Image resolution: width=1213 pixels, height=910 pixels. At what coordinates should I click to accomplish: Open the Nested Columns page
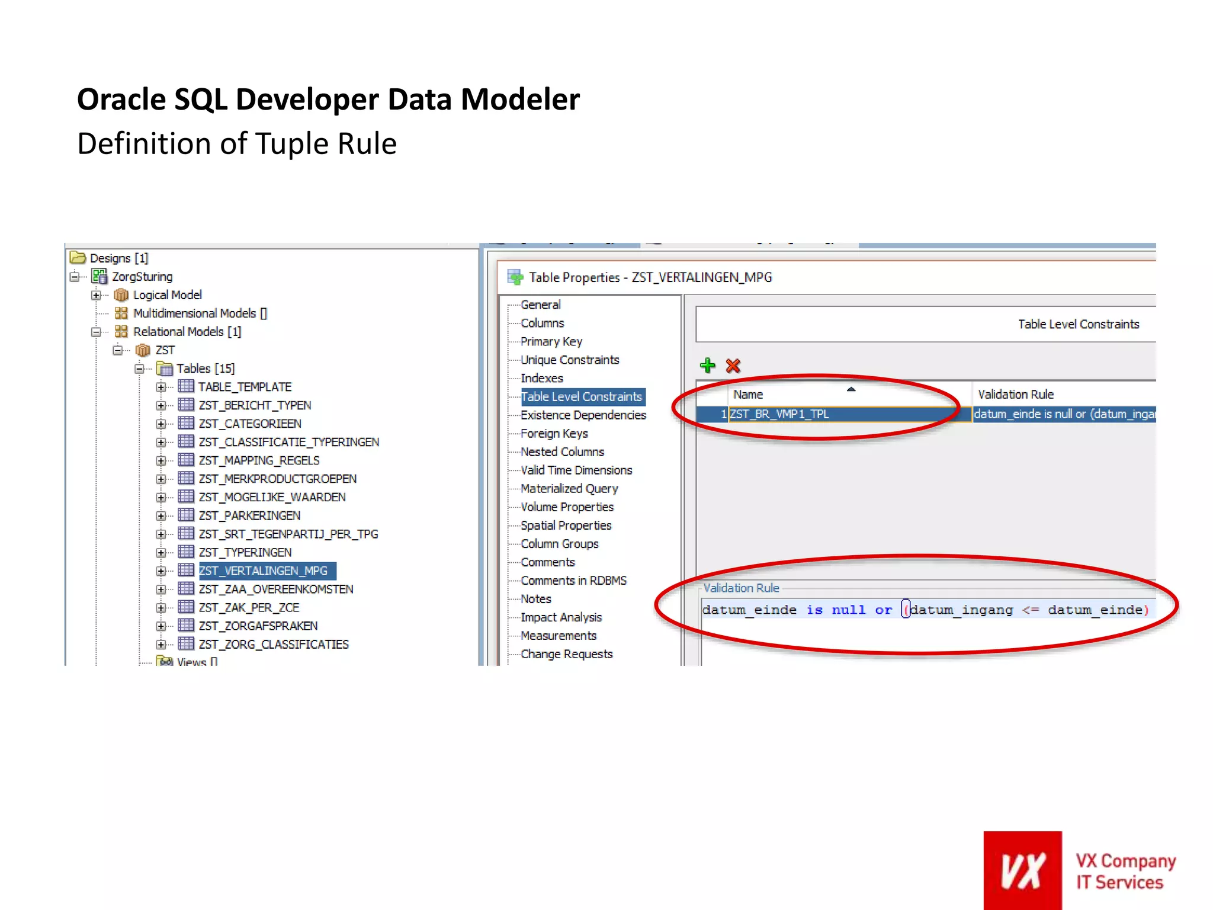point(562,451)
